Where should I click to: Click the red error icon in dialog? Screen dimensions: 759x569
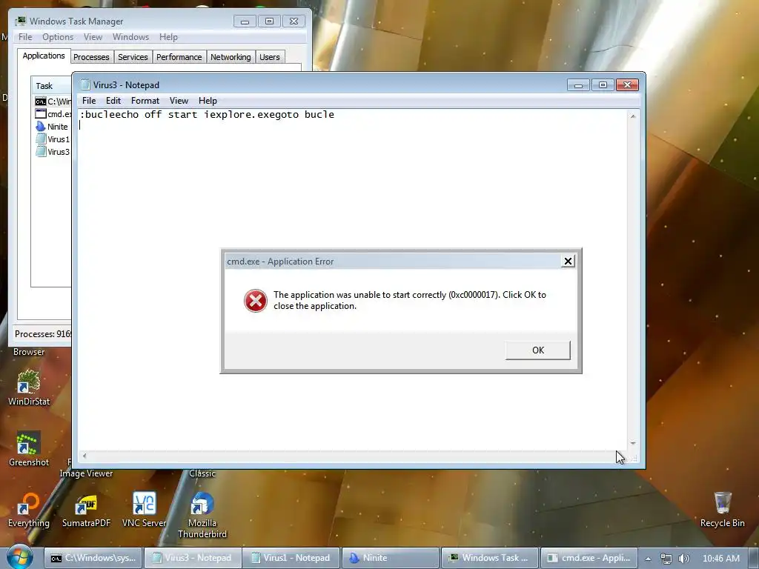click(256, 301)
